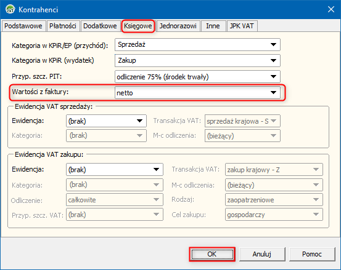This screenshot has height=270, width=341.
Task: Confirm the dialog with the OK button
Action: point(212,254)
